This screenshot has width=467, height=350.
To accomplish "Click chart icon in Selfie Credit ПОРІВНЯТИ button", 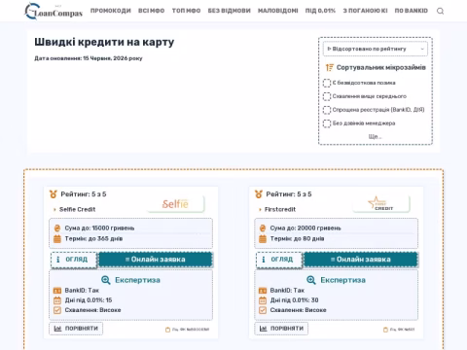I will click(57, 329).
